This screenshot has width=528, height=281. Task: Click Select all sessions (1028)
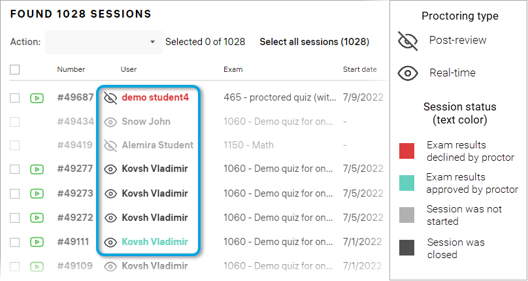[x=314, y=42]
